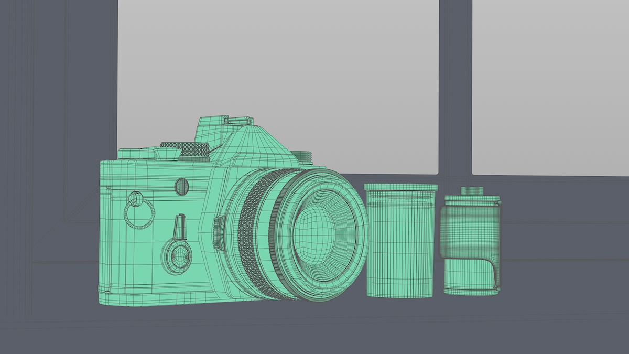Image resolution: width=629 pixels, height=354 pixels.
Task: Click the canister lid on the tall container
Action: tap(401, 189)
